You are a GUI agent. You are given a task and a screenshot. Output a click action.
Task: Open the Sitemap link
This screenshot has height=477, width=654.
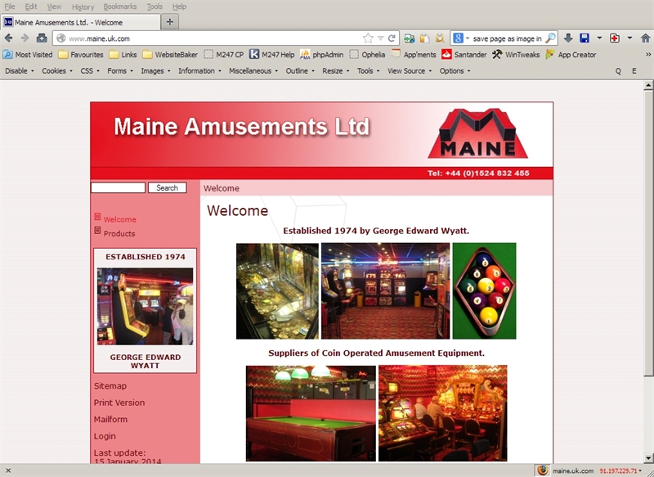110,386
